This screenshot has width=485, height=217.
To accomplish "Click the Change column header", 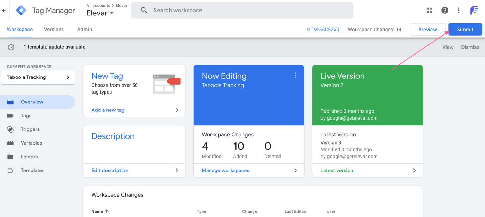I will pyautogui.click(x=250, y=211).
